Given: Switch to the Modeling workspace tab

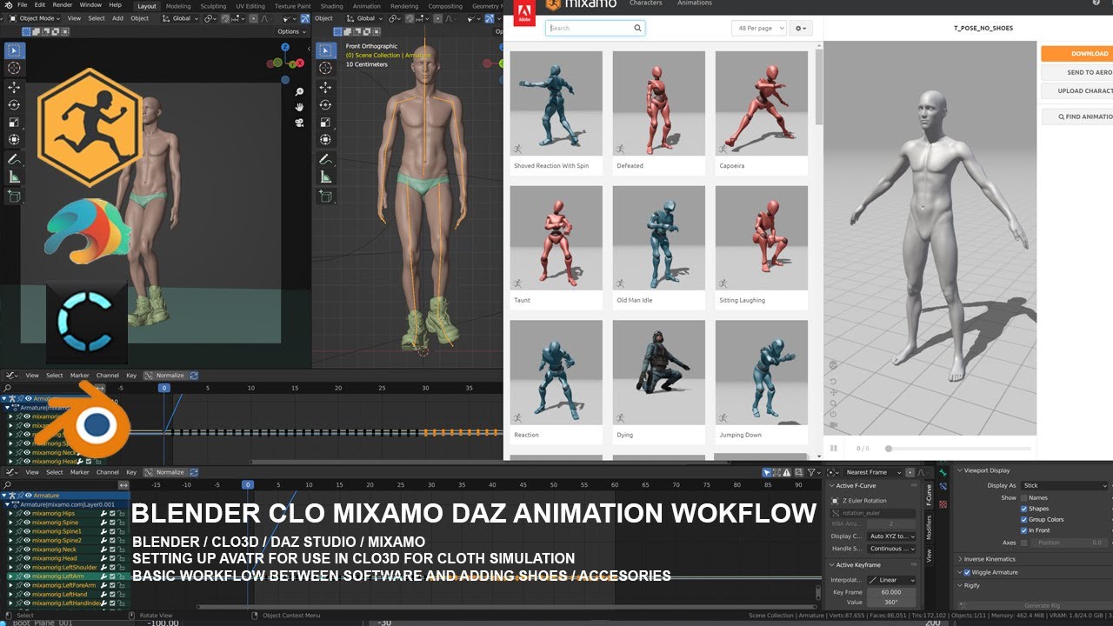Looking at the screenshot, I should (x=178, y=6).
